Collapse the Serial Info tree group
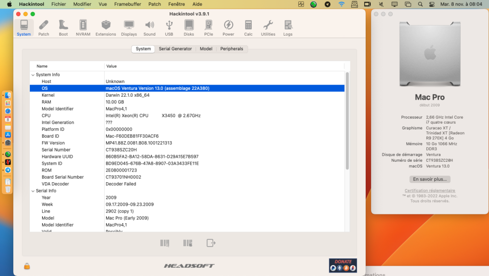This screenshot has width=489, height=276. point(33,191)
